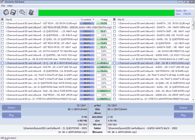Sort by the % content column header
Screen dimensions: 195x140
click(x=86, y=19)
